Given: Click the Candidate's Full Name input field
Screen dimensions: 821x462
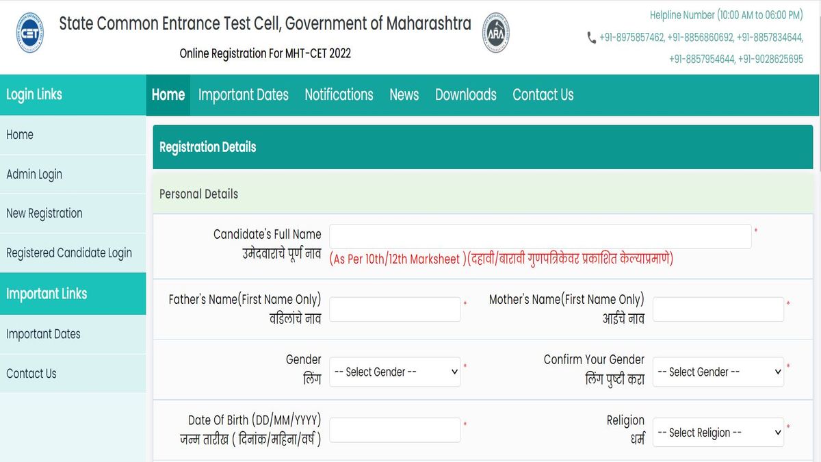Looking at the screenshot, I should coord(540,236).
